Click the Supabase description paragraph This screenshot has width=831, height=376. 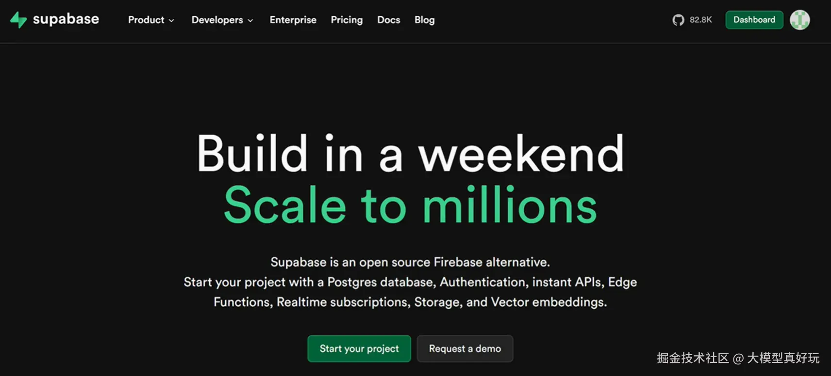(x=410, y=282)
